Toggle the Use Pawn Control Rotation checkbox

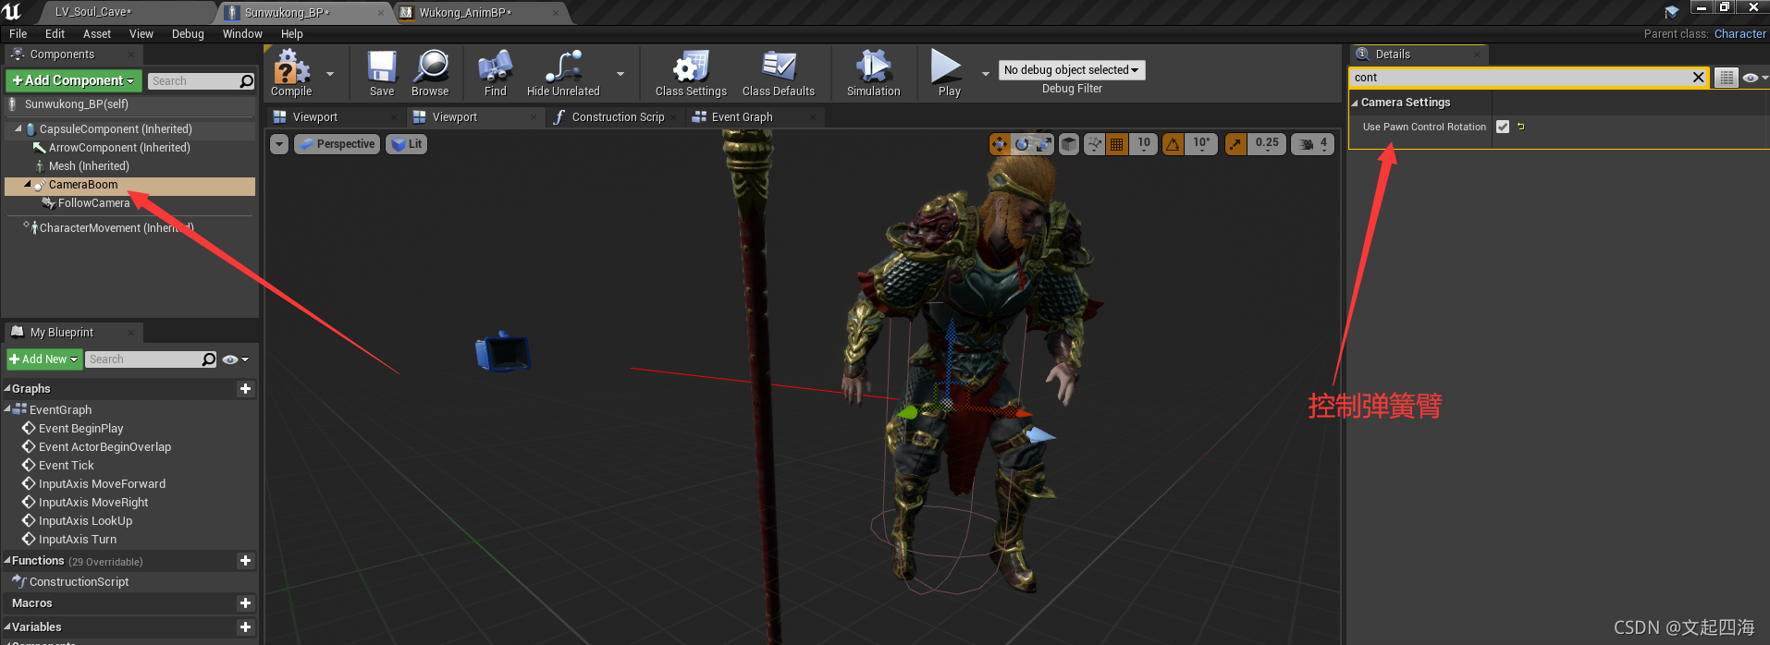pos(1503,127)
